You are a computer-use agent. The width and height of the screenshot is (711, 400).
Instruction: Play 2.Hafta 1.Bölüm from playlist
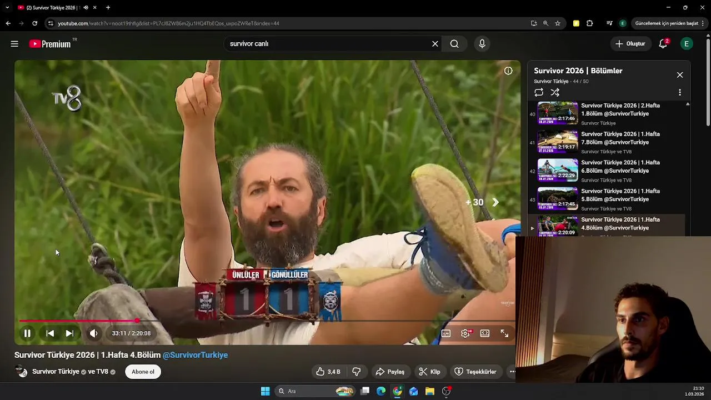[x=620, y=109]
